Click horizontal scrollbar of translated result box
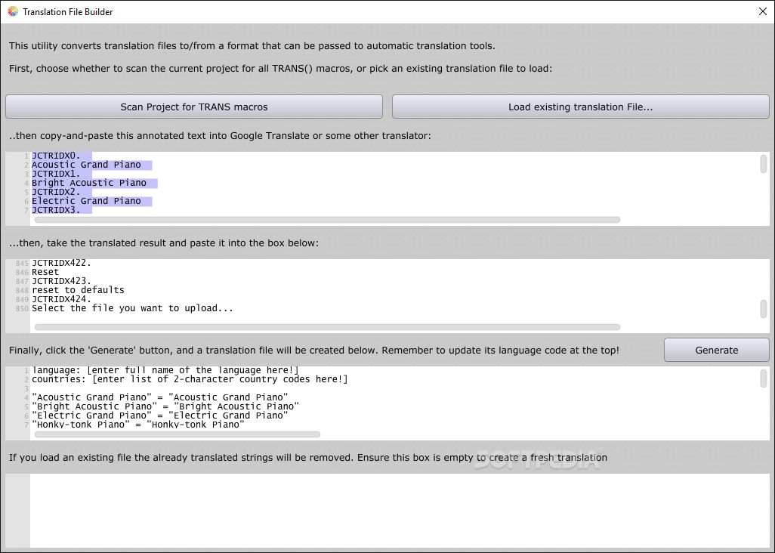Image resolution: width=775 pixels, height=553 pixels. [x=327, y=327]
